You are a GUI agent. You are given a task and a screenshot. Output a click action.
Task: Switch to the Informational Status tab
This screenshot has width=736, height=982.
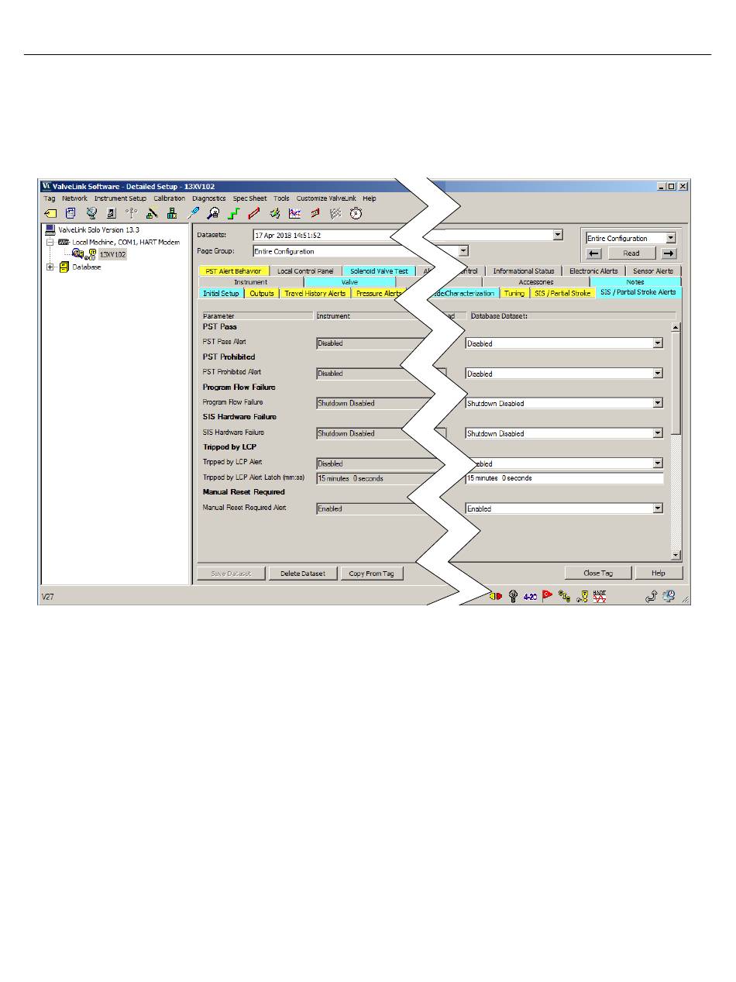pyautogui.click(x=524, y=271)
